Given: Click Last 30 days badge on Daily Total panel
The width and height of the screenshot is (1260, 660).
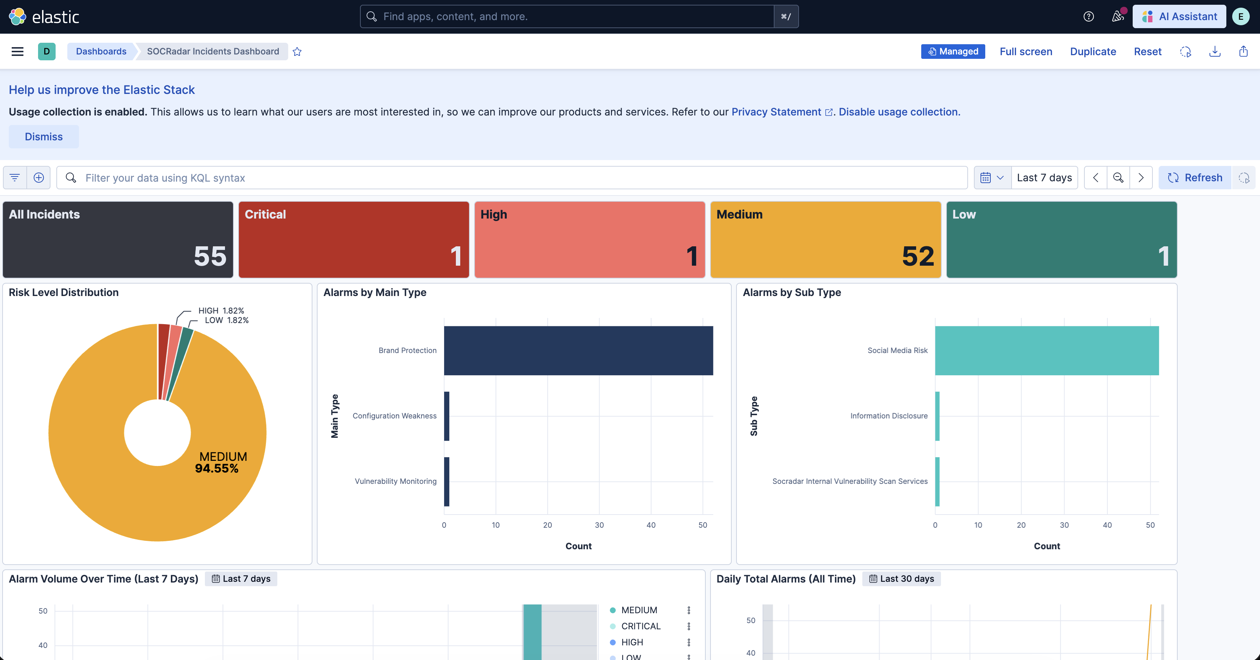Looking at the screenshot, I should tap(901, 579).
